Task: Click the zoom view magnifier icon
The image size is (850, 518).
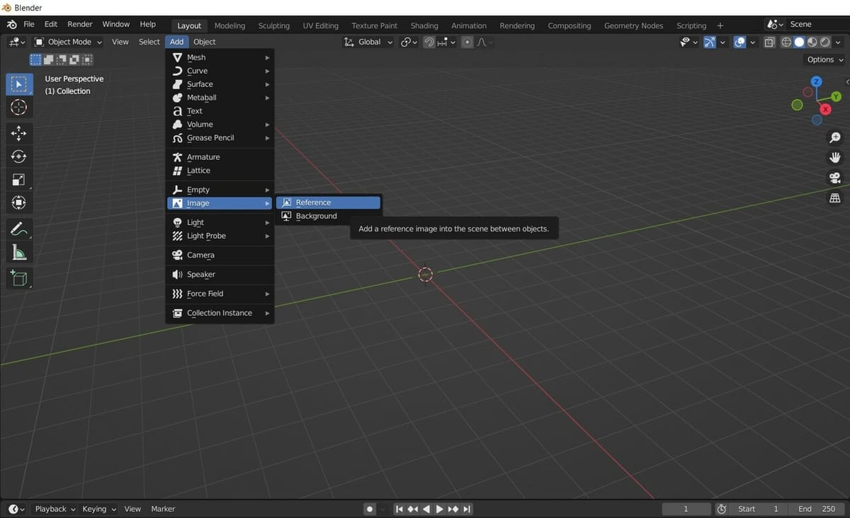Action: [x=835, y=137]
